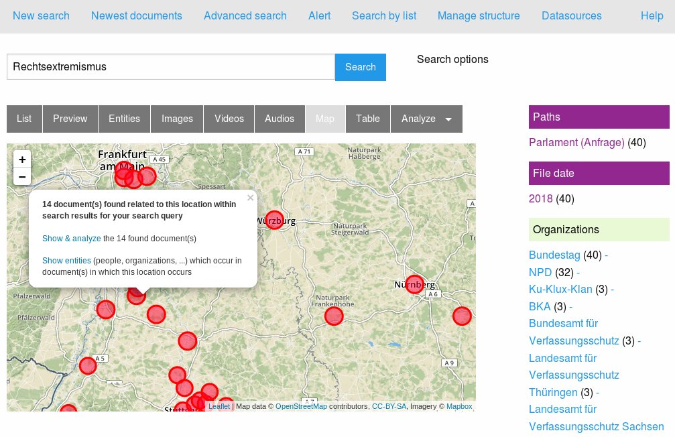675x437 pixels.
Task: Open the Videos tab
Action: coord(229,119)
